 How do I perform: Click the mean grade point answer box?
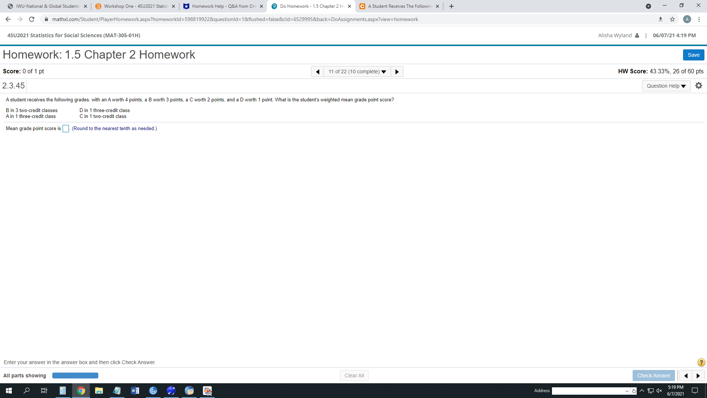click(x=66, y=129)
